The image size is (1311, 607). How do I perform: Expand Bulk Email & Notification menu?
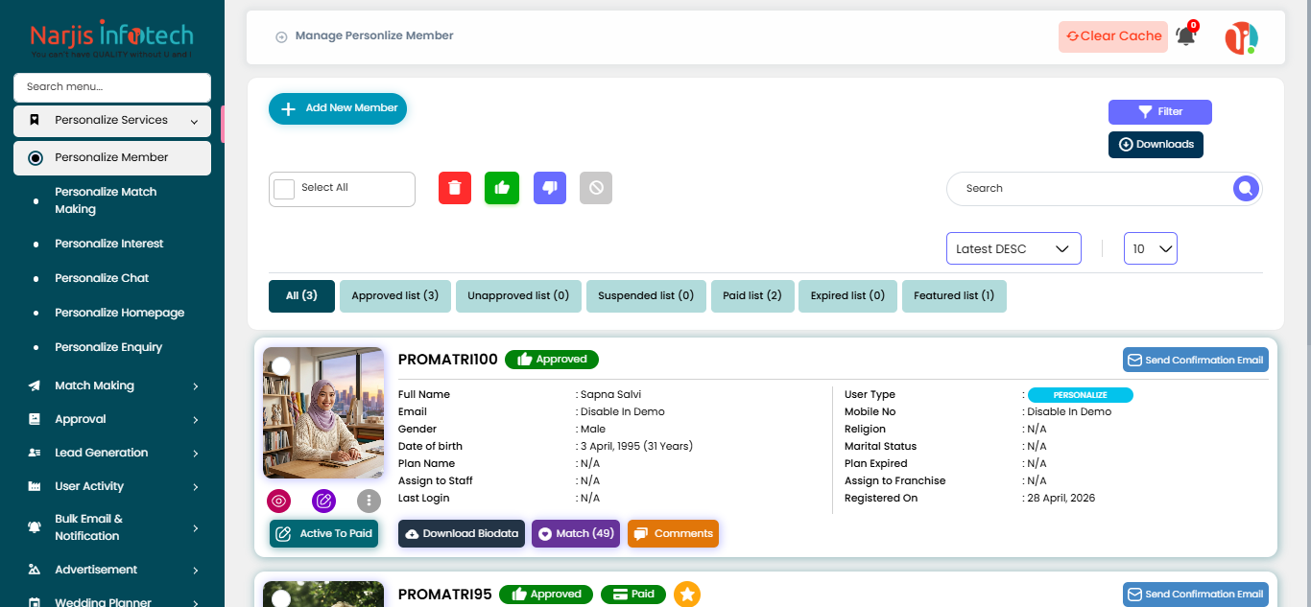point(196,528)
